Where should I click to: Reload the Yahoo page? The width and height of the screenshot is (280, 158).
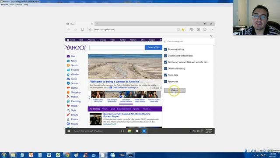pyautogui.click(x=82, y=29)
